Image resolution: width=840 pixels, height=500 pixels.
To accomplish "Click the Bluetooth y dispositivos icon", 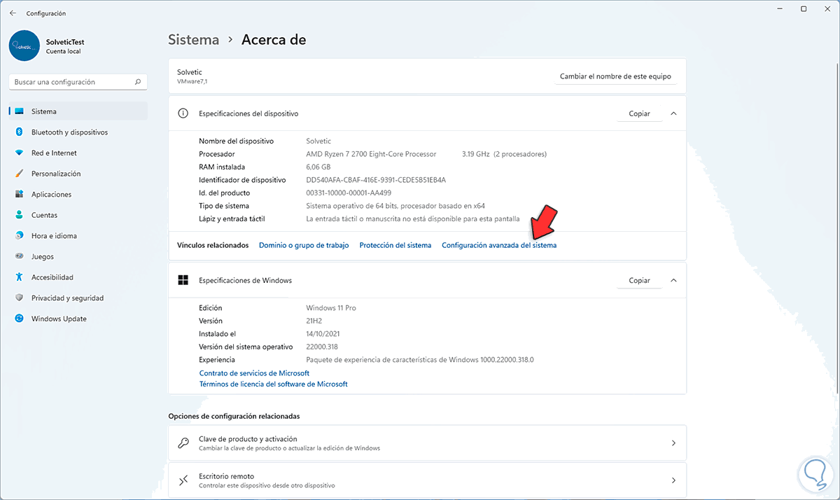I will tap(19, 132).
